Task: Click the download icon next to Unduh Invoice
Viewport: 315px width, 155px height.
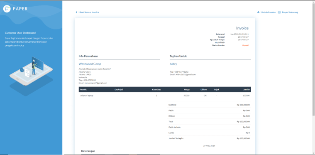Action: pos(258,12)
